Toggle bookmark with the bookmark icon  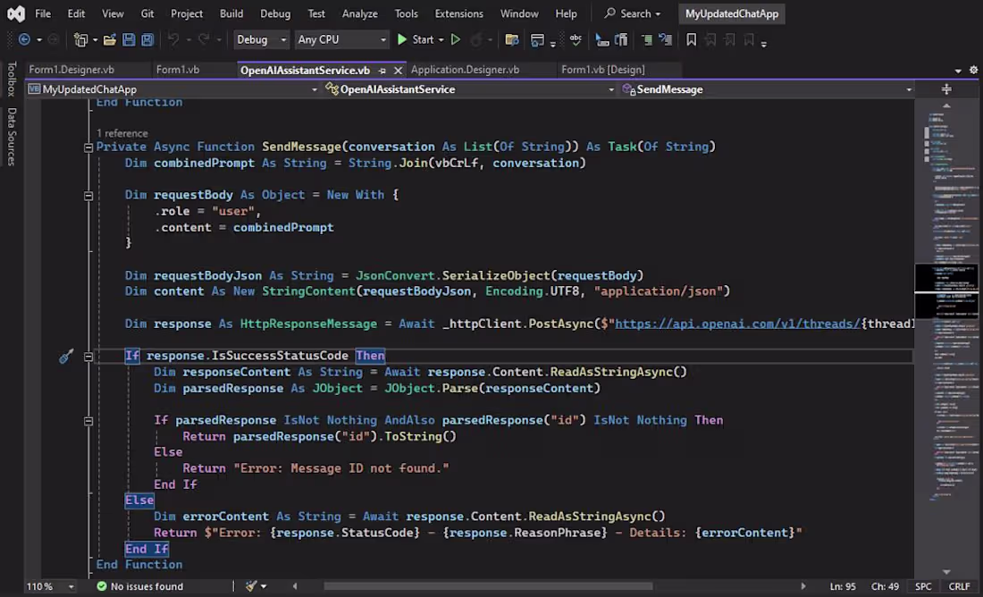pyautogui.click(x=691, y=40)
